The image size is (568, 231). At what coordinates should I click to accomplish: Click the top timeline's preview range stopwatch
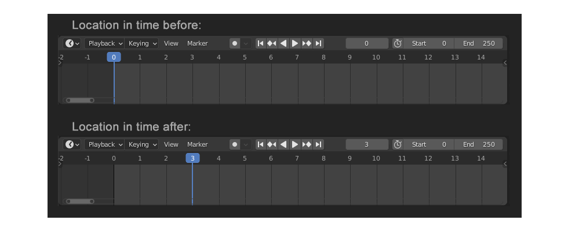click(398, 43)
